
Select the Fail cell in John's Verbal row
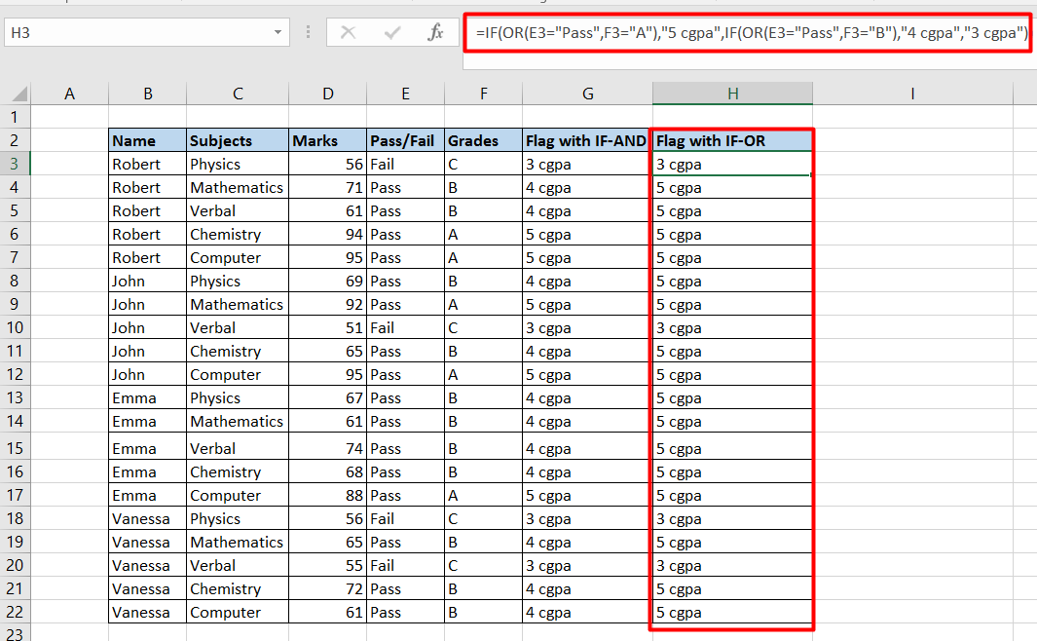(x=405, y=327)
